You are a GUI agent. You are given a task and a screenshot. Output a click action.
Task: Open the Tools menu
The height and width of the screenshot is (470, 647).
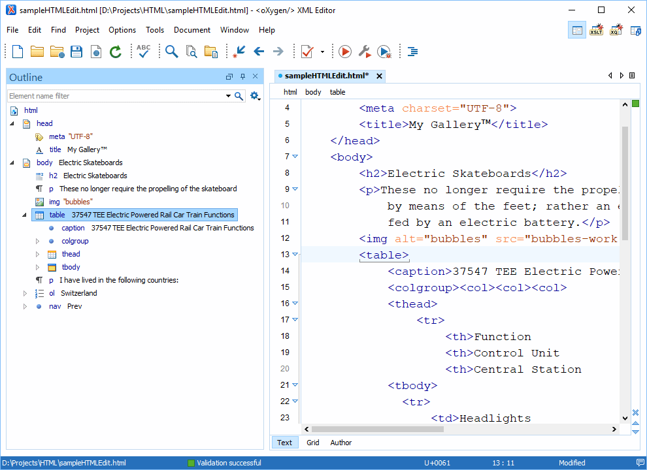pos(155,30)
